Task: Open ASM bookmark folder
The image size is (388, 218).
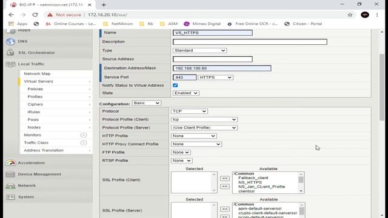Action: click(169, 24)
